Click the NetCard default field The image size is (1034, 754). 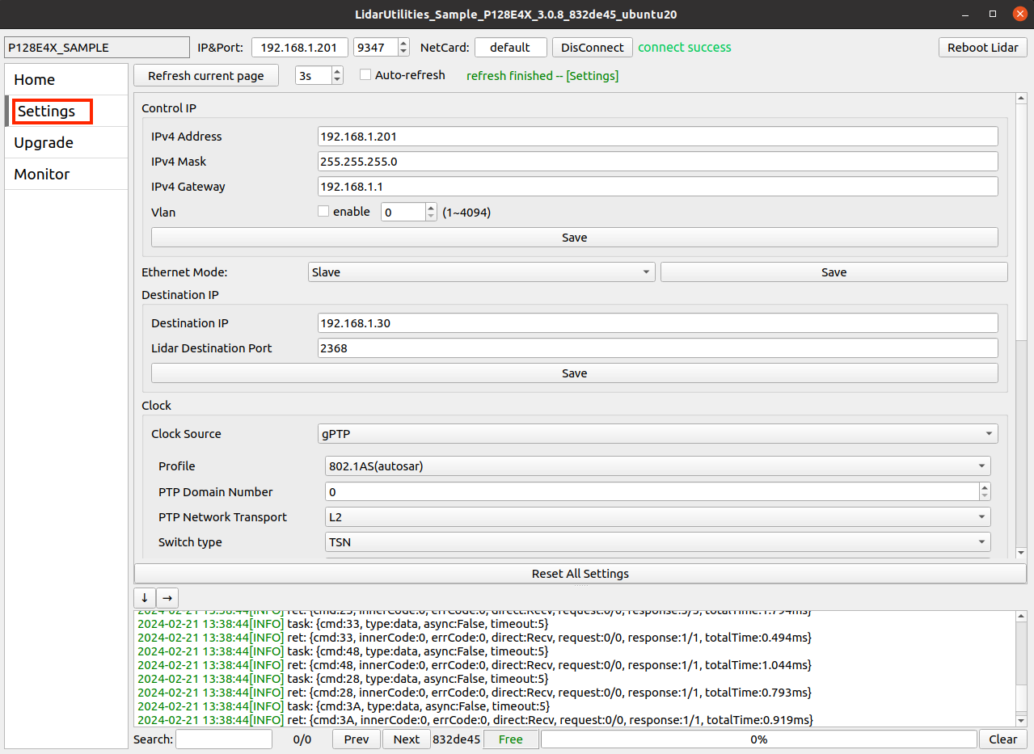511,48
